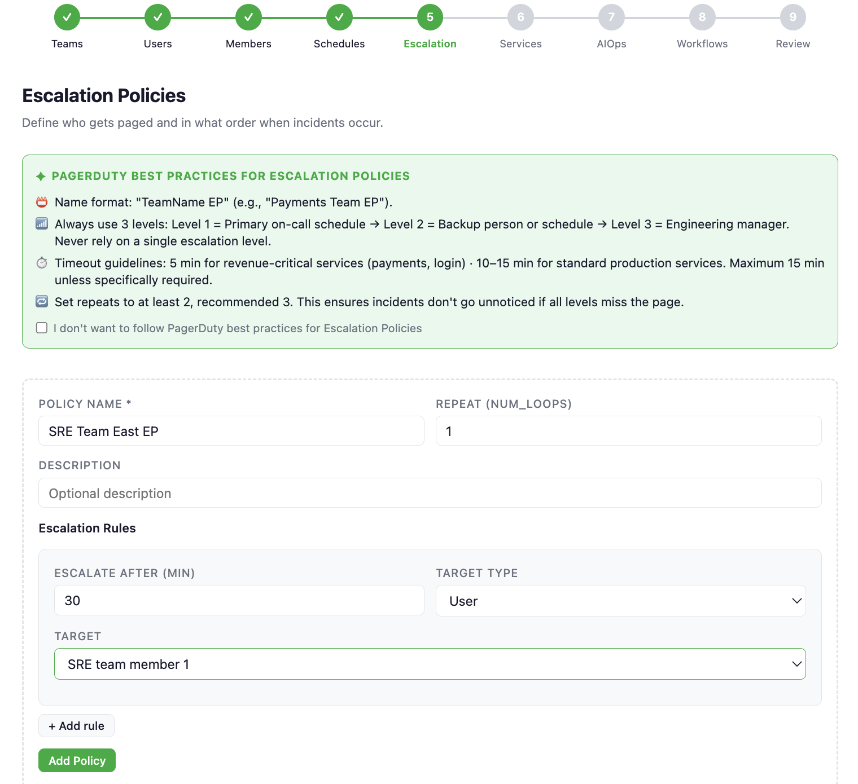The width and height of the screenshot is (858, 784).
Task: Jump to the Members step
Action: click(x=248, y=17)
